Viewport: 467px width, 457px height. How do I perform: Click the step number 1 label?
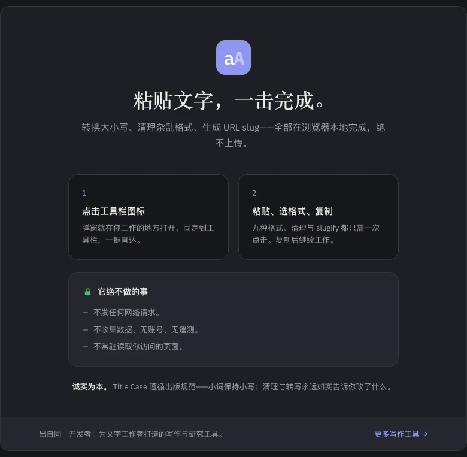tap(84, 193)
